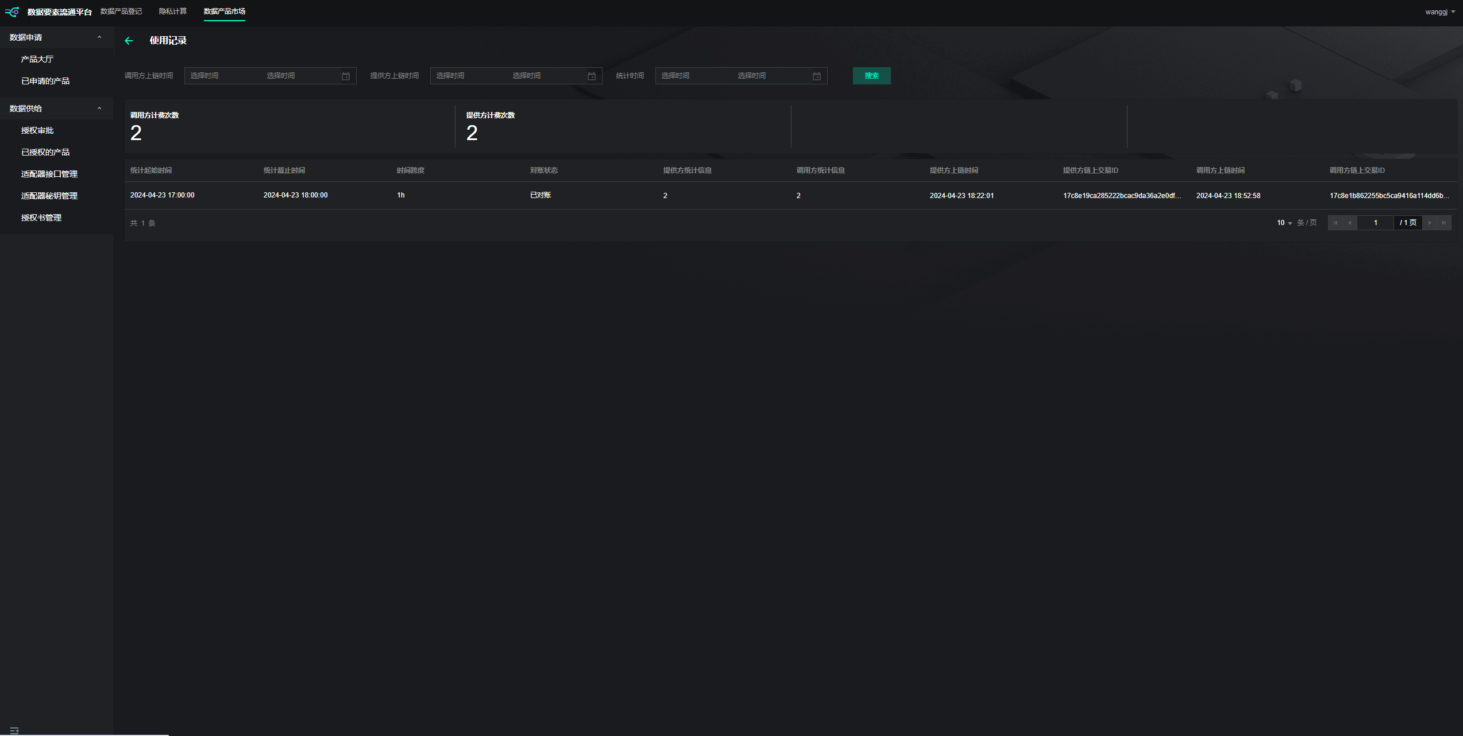Open the wanggj user dropdown

click(x=1440, y=12)
